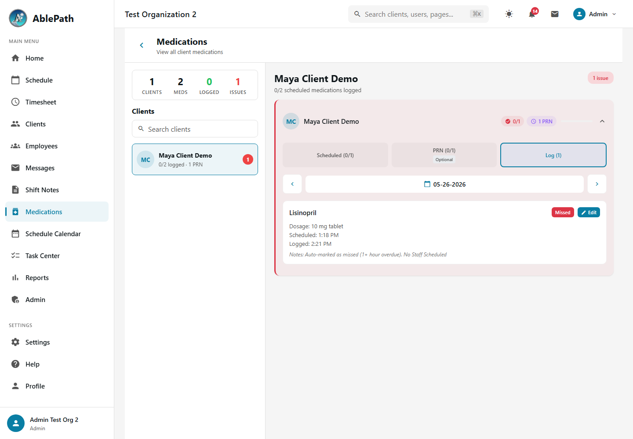
Task: Open Admin section in the sidebar
Action: pos(57,299)
